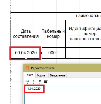Open the Формат tab
The width and height of the screenshot is (101, 104).
42,75
